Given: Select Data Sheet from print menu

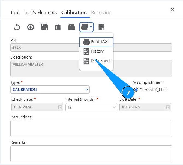Looking at the screenshot, I should click(x=96, y=61).
